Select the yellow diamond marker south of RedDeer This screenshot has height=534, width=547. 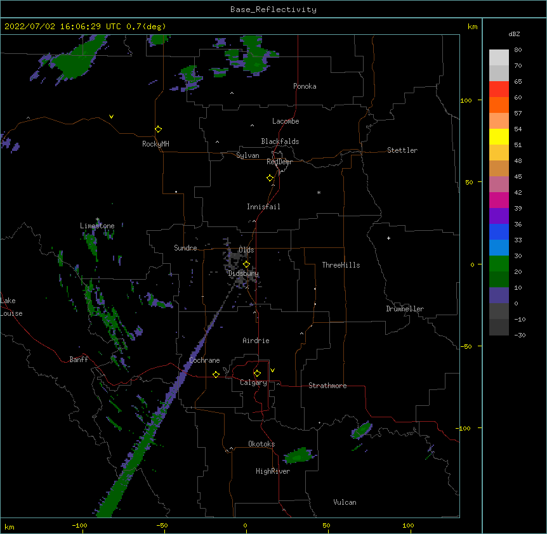270,178
